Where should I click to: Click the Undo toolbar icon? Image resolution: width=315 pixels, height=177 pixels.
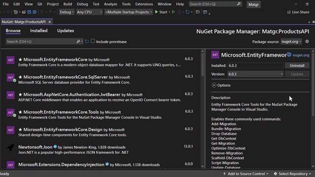click(x=42, y=12)
